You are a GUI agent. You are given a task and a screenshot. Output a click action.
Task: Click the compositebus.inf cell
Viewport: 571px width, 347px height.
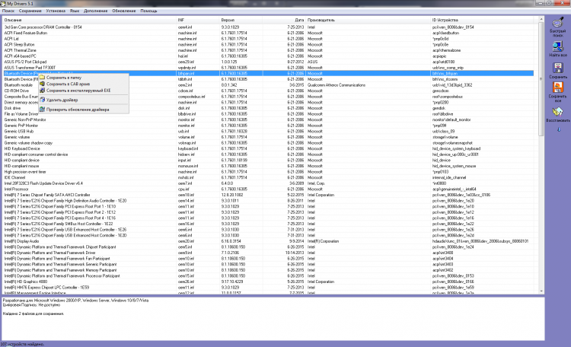(x=192, y=97)
